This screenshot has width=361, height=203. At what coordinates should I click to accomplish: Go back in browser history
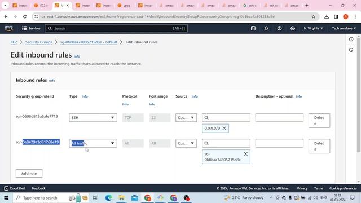point(6,16)
